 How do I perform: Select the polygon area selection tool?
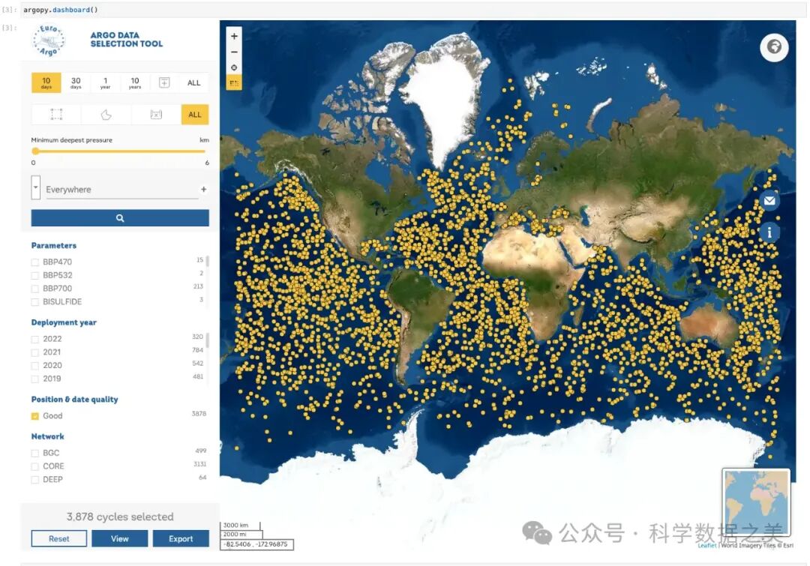pos(106,115)
